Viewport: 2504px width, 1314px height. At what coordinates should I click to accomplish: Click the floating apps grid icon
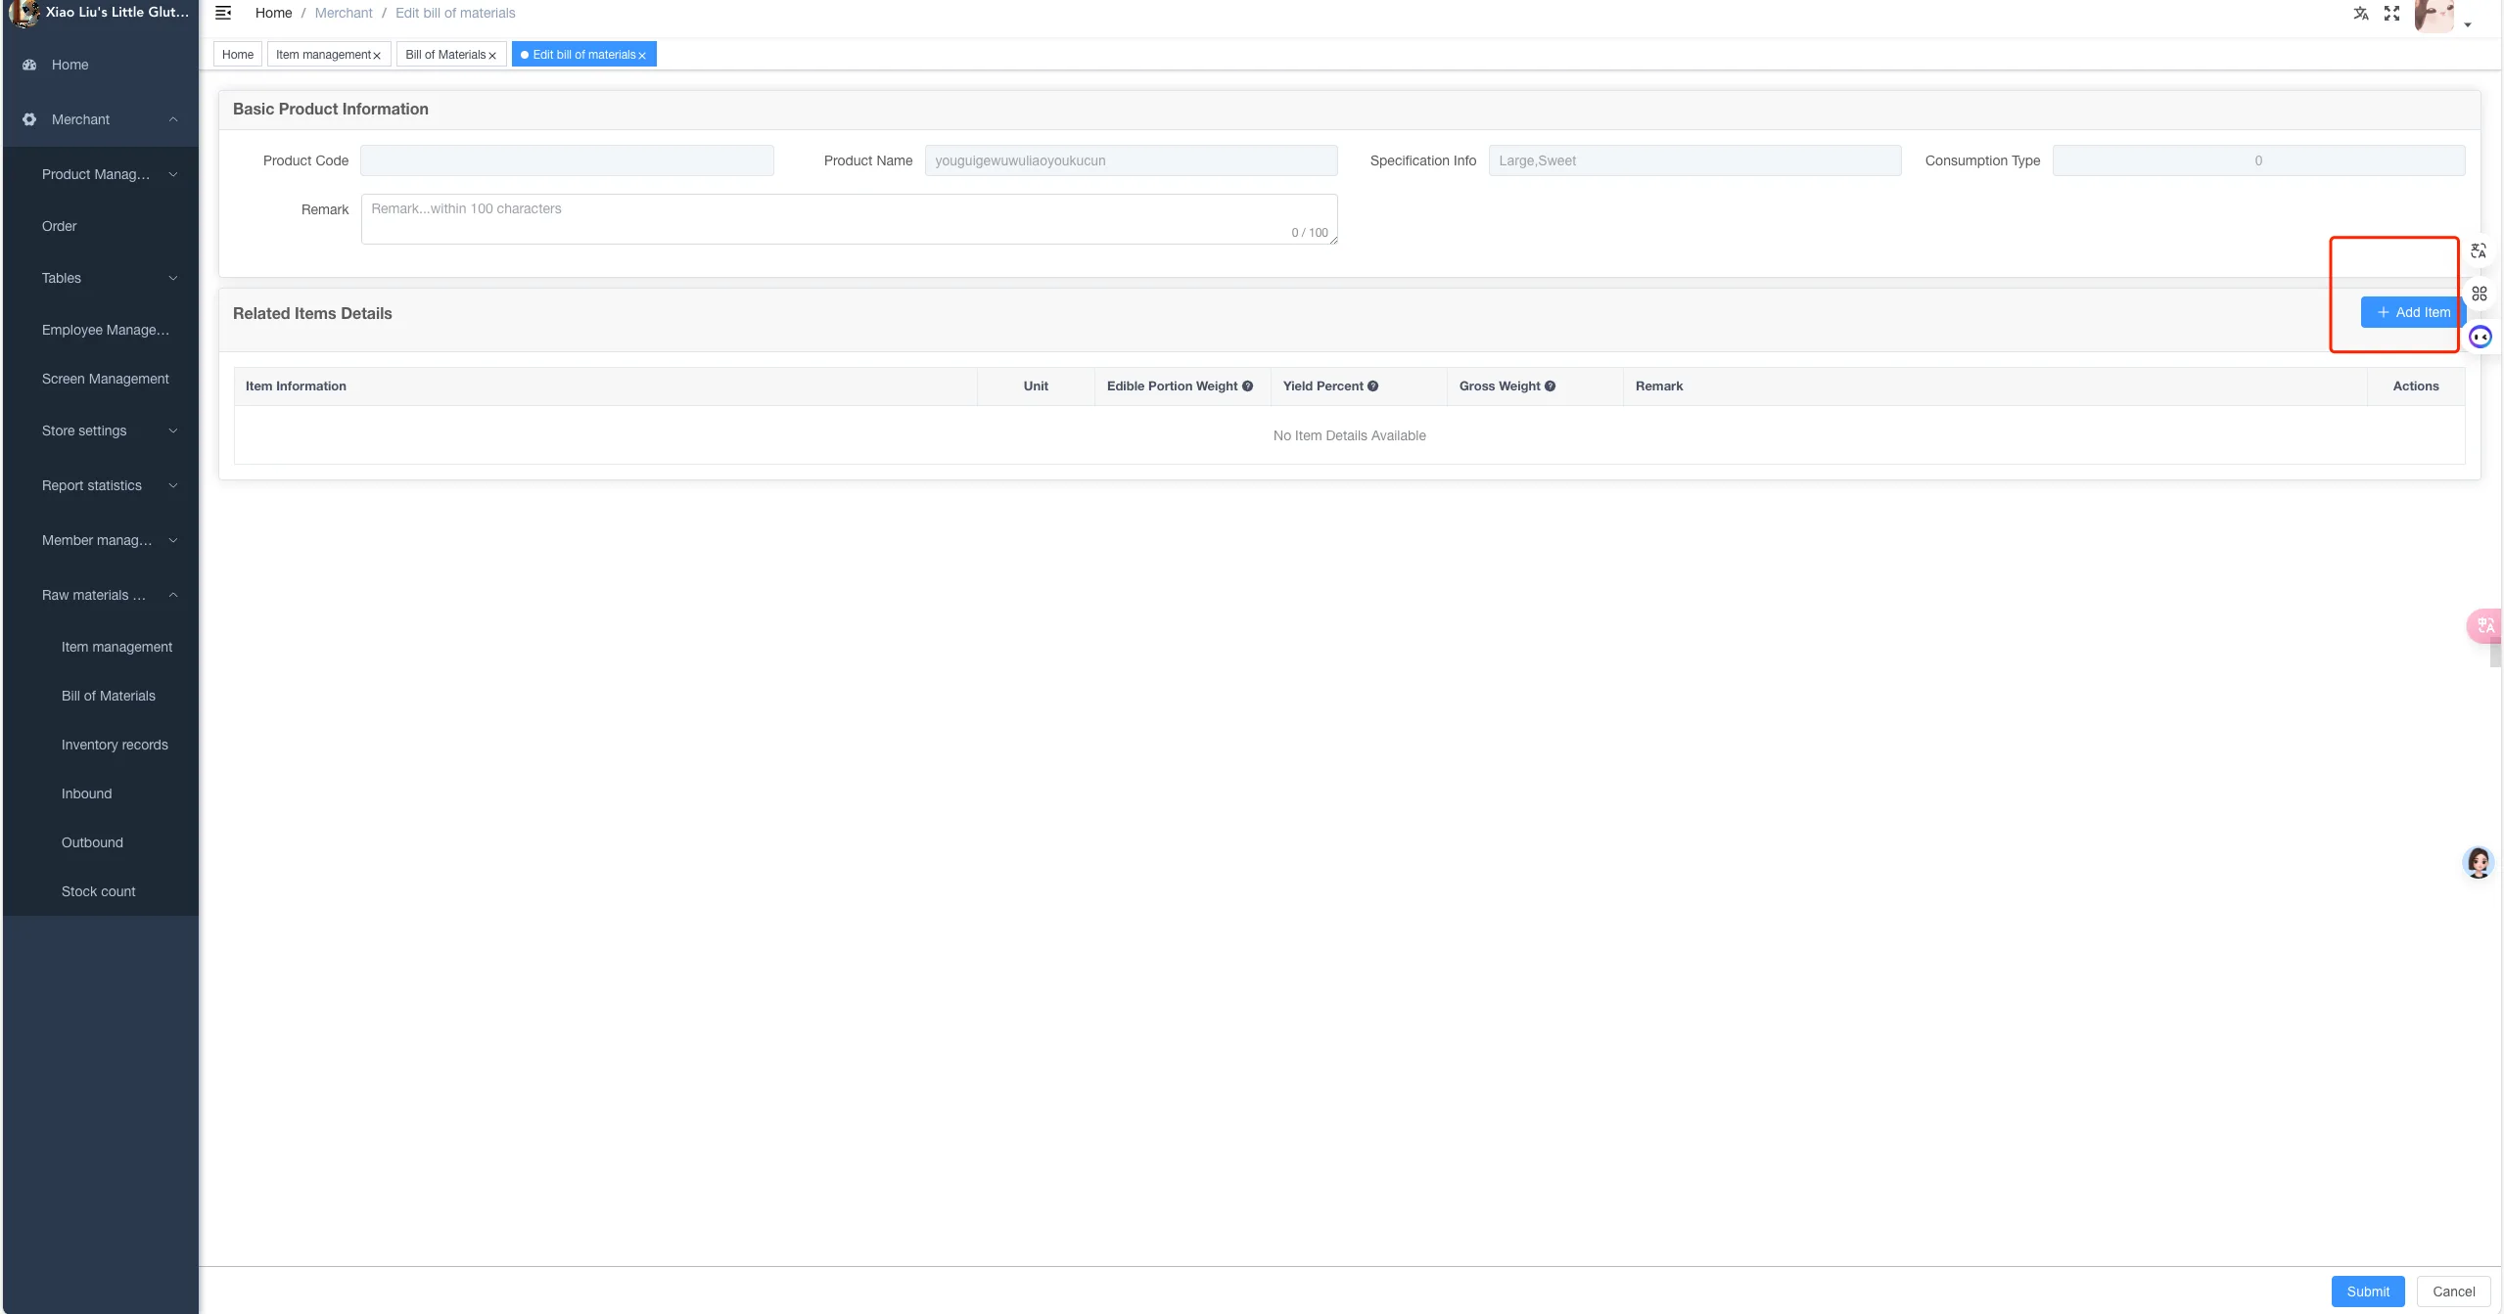coord(2480,294)
